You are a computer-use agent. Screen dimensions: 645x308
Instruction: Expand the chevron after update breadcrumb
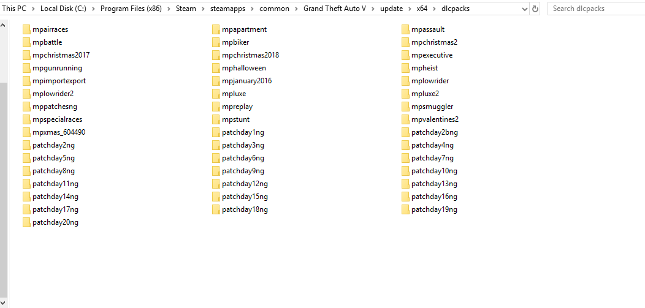(410, 9)
